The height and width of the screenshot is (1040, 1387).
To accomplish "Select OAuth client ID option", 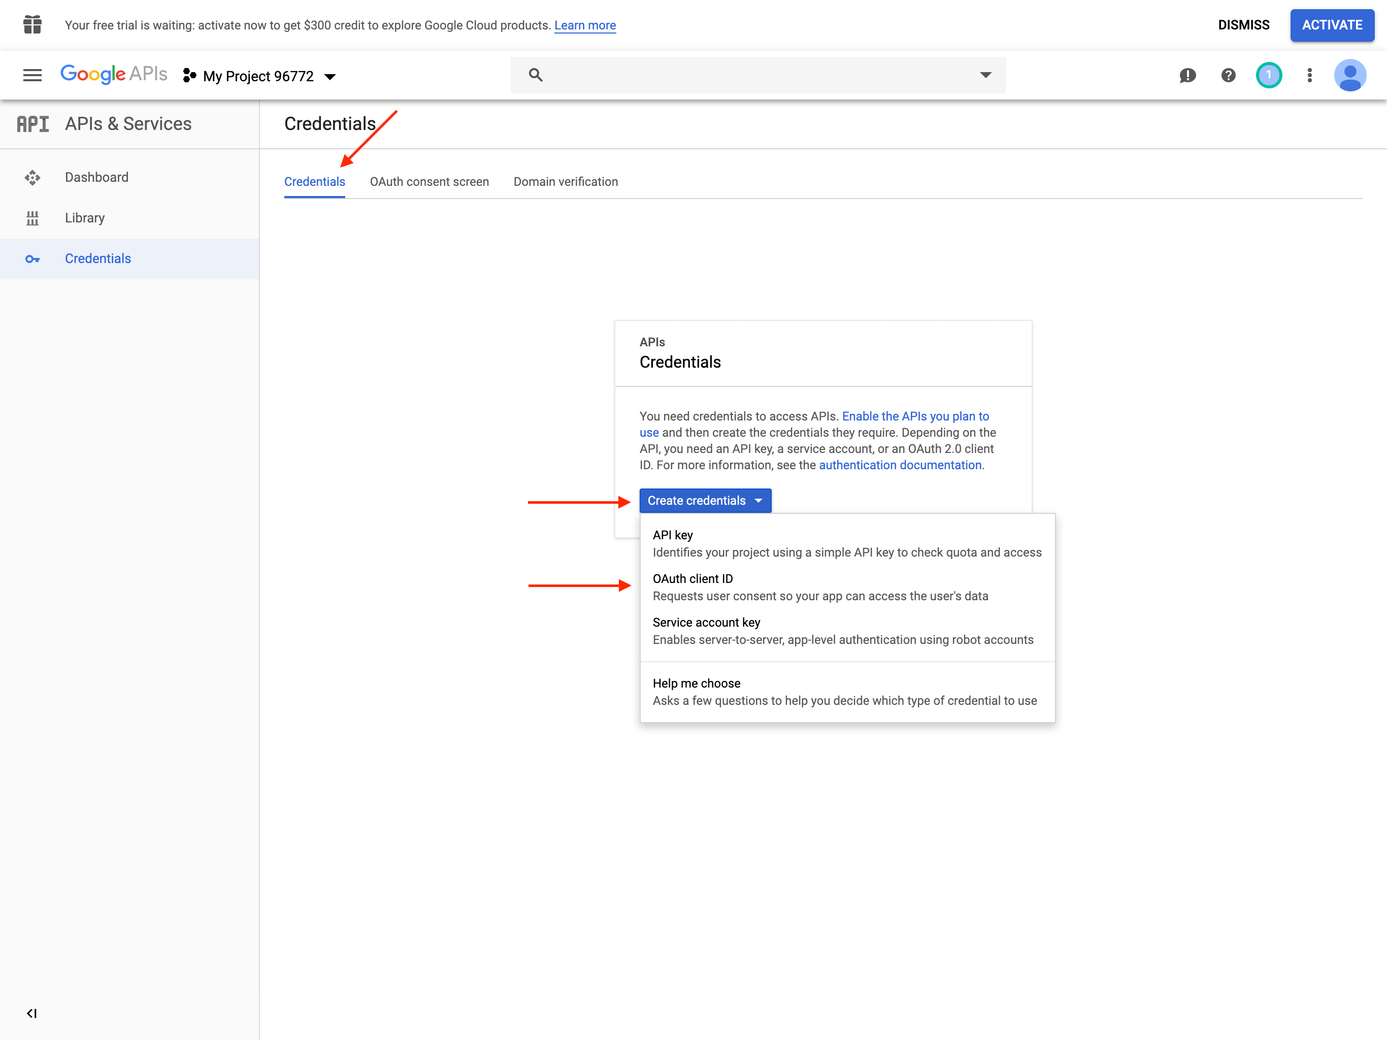I will point(693,579).
